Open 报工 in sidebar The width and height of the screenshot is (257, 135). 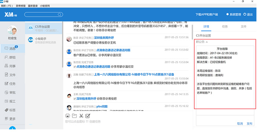coord(12,101)
